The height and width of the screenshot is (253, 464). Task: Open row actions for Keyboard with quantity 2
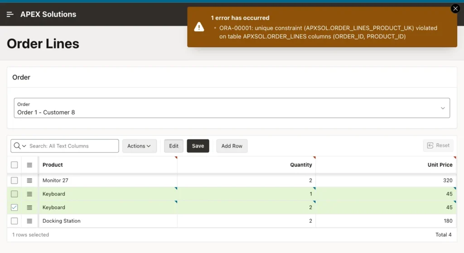(x=29, y=207)
